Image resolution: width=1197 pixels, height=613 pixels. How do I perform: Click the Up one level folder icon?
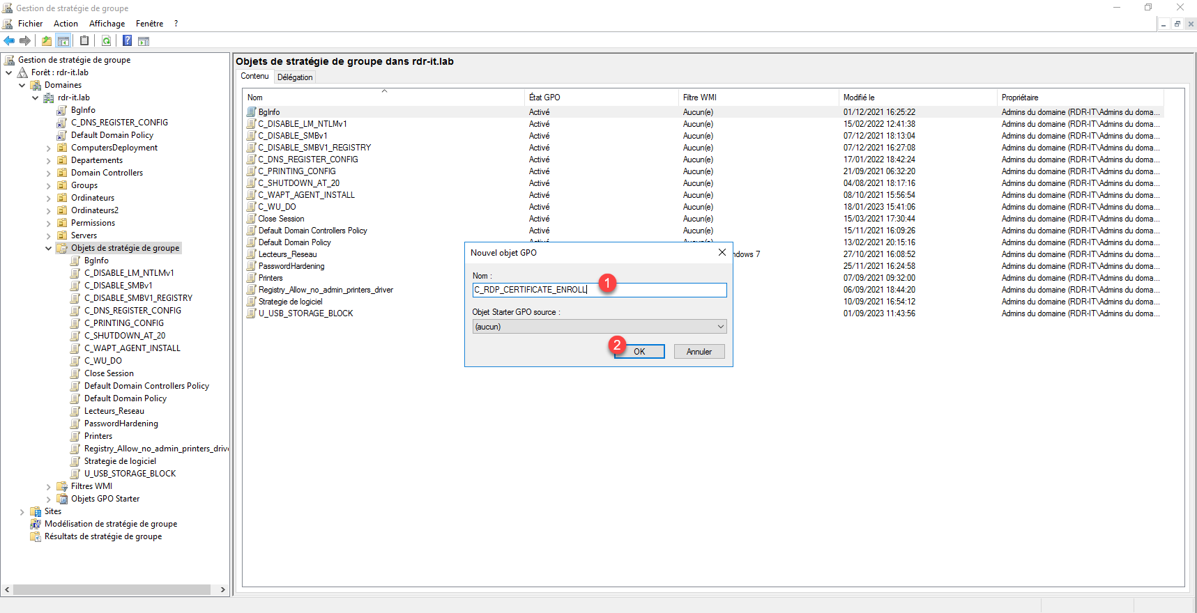click(x=46, y=41)
